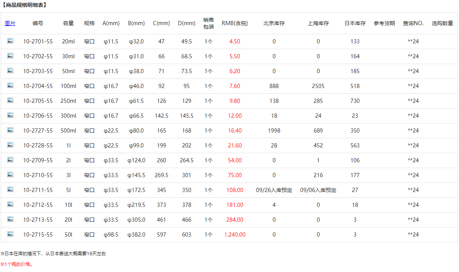Click the 1,240.00 price for 50l bottle
Screen dimensions: 459x272
click(x=235, y=235)
